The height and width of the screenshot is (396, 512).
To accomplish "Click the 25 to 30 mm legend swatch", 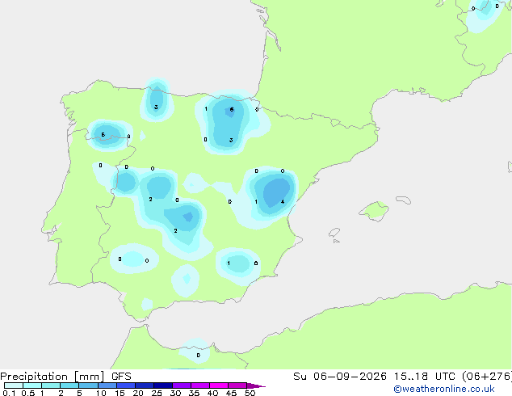I will pos(162,385).
